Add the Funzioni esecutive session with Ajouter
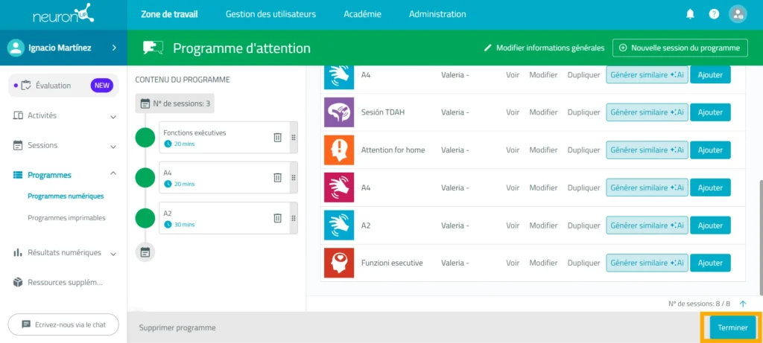 click(x=710, y=263)
